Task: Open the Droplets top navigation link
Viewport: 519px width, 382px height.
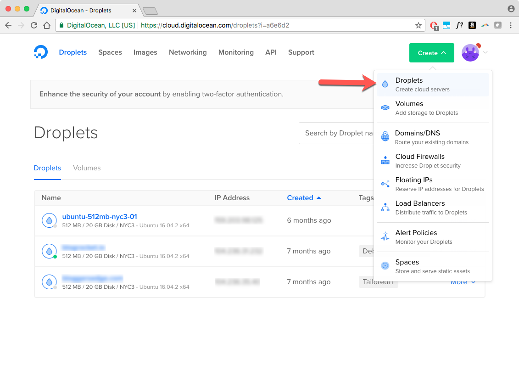Action: 73,52
